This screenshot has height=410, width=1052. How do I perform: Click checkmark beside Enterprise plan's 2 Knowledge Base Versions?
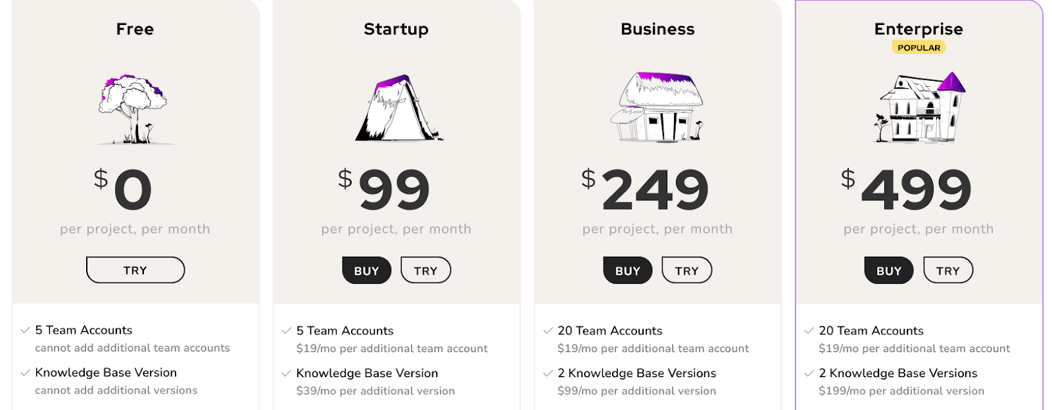click(809, 373)
